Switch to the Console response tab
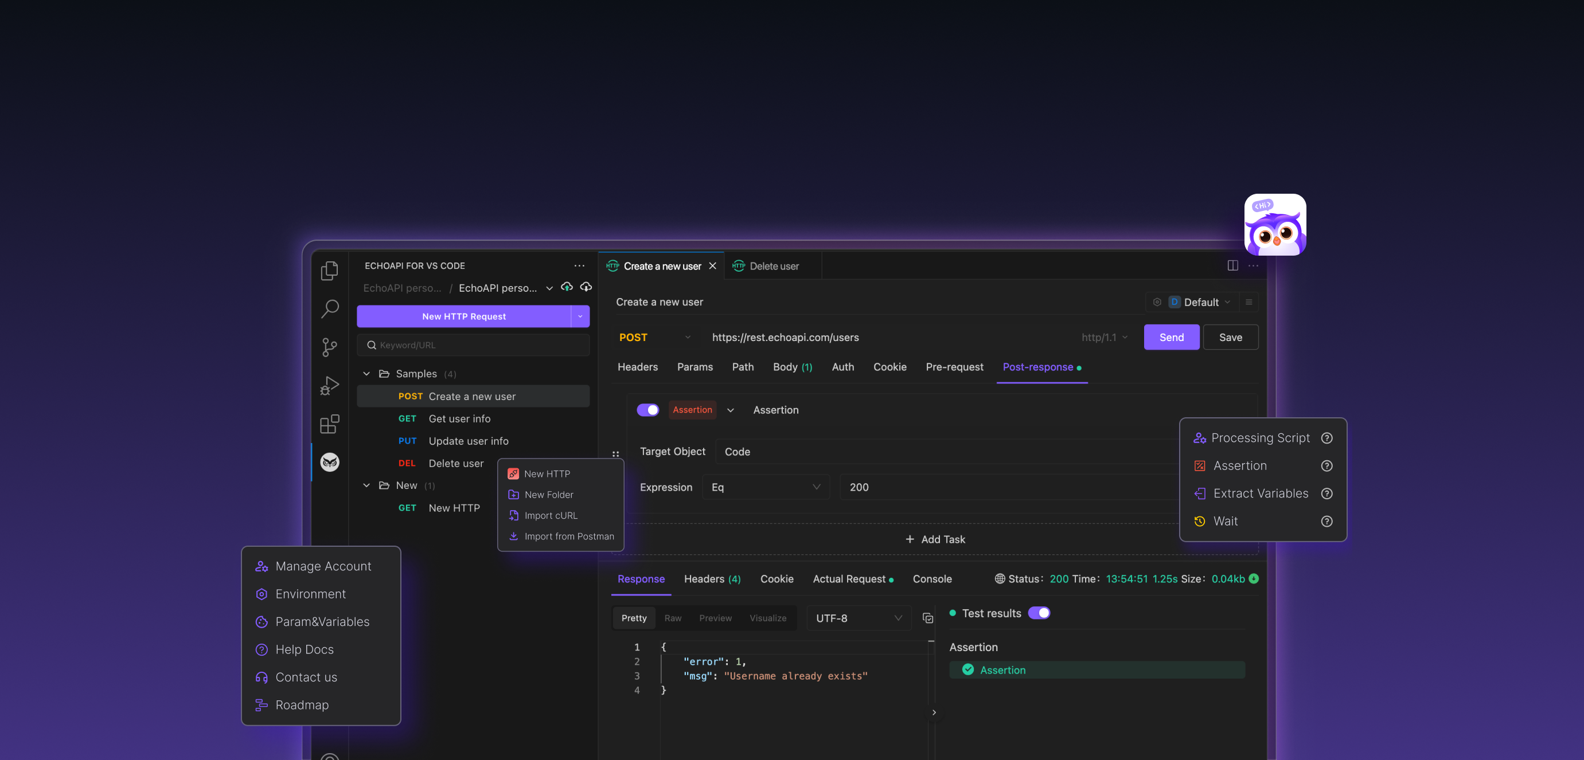The image size is (1584, 760). click(932, 579)
